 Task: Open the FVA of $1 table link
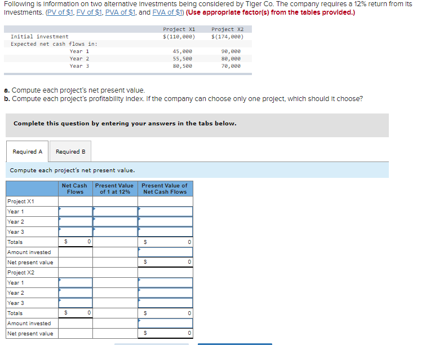point(167,12)
